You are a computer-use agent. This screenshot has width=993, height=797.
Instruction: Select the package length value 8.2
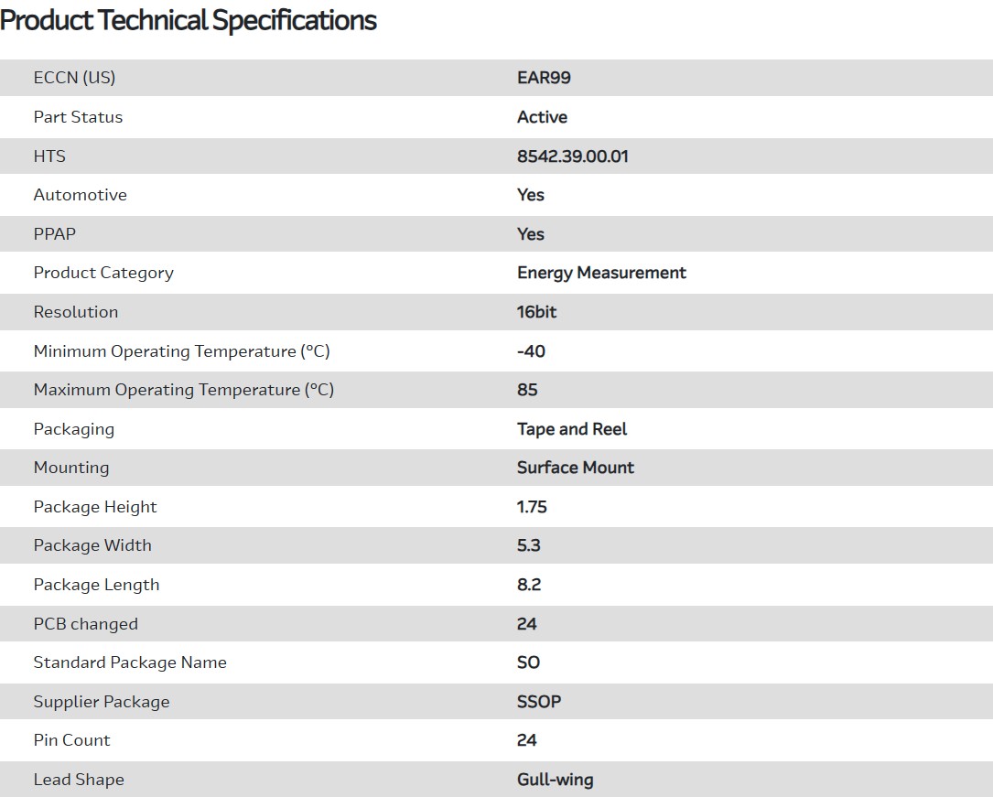529,585
